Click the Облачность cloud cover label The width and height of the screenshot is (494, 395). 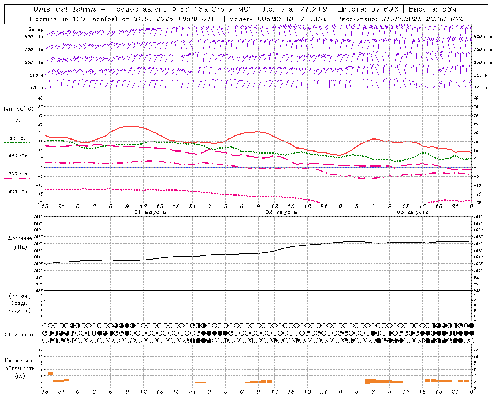pos(20,335)
